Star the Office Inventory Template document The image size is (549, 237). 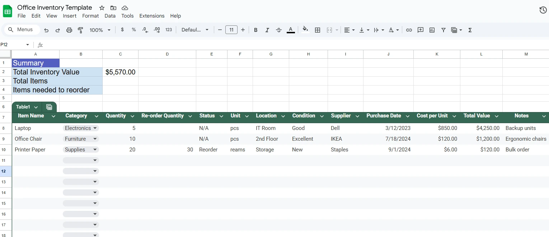coord(102,8)
